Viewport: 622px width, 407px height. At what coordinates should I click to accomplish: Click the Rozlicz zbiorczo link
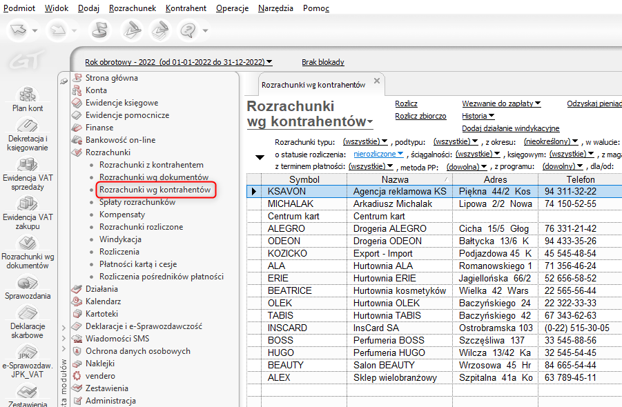click(x=420, y=116)
